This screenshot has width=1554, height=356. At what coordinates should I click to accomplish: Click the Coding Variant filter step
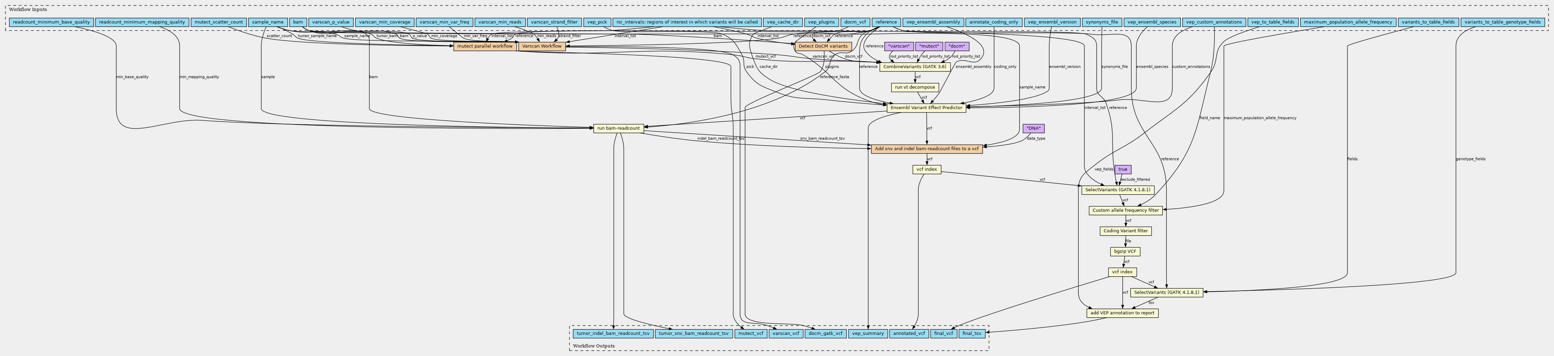[x=1126, y=231]
